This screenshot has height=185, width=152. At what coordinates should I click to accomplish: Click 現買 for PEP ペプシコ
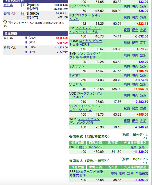point(127,6)
